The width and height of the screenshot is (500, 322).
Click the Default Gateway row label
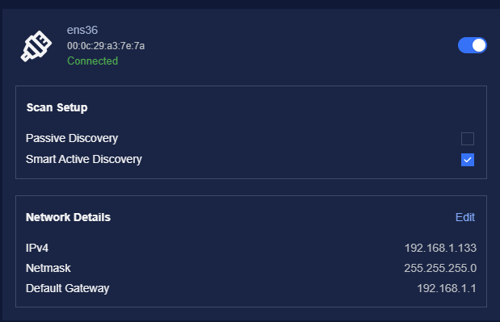coord(68,288)
